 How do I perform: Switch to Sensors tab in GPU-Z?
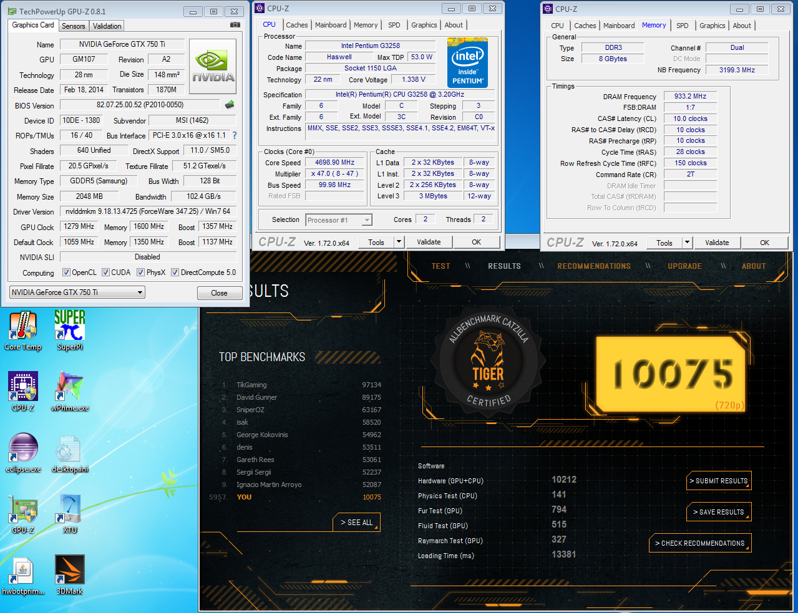tap(73, 26)
